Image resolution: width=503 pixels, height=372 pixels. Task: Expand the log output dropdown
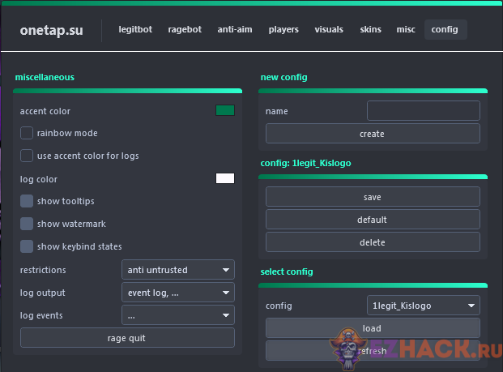[178, 293]
